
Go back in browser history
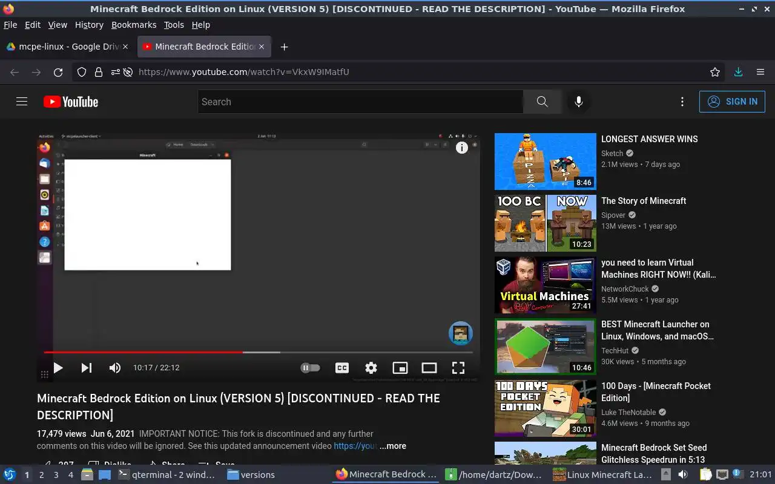(x=15, y=72)
